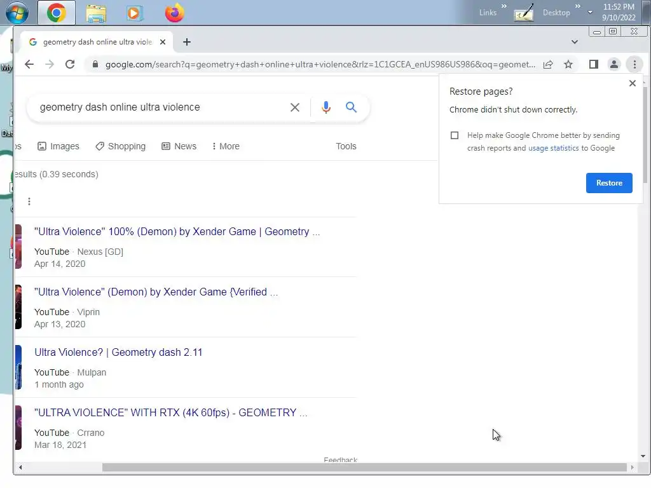Open Firefox from the taskbar
The height and width of the screenshot is (488, 651).
[x=174, y=13]
